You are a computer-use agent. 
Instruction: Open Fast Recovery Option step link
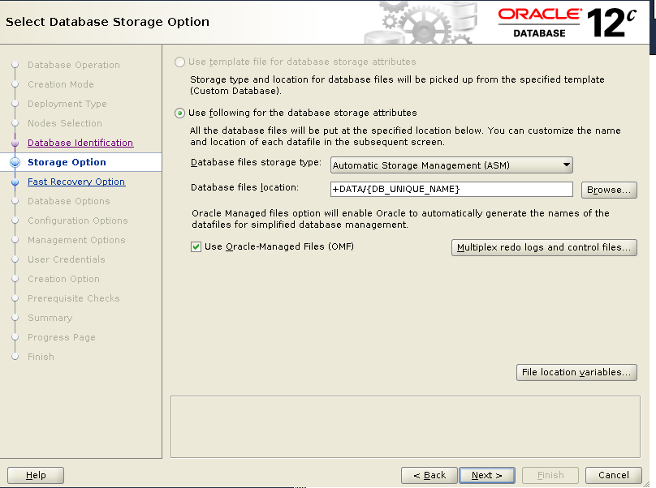pyautogui.click(x=76, y=182)
